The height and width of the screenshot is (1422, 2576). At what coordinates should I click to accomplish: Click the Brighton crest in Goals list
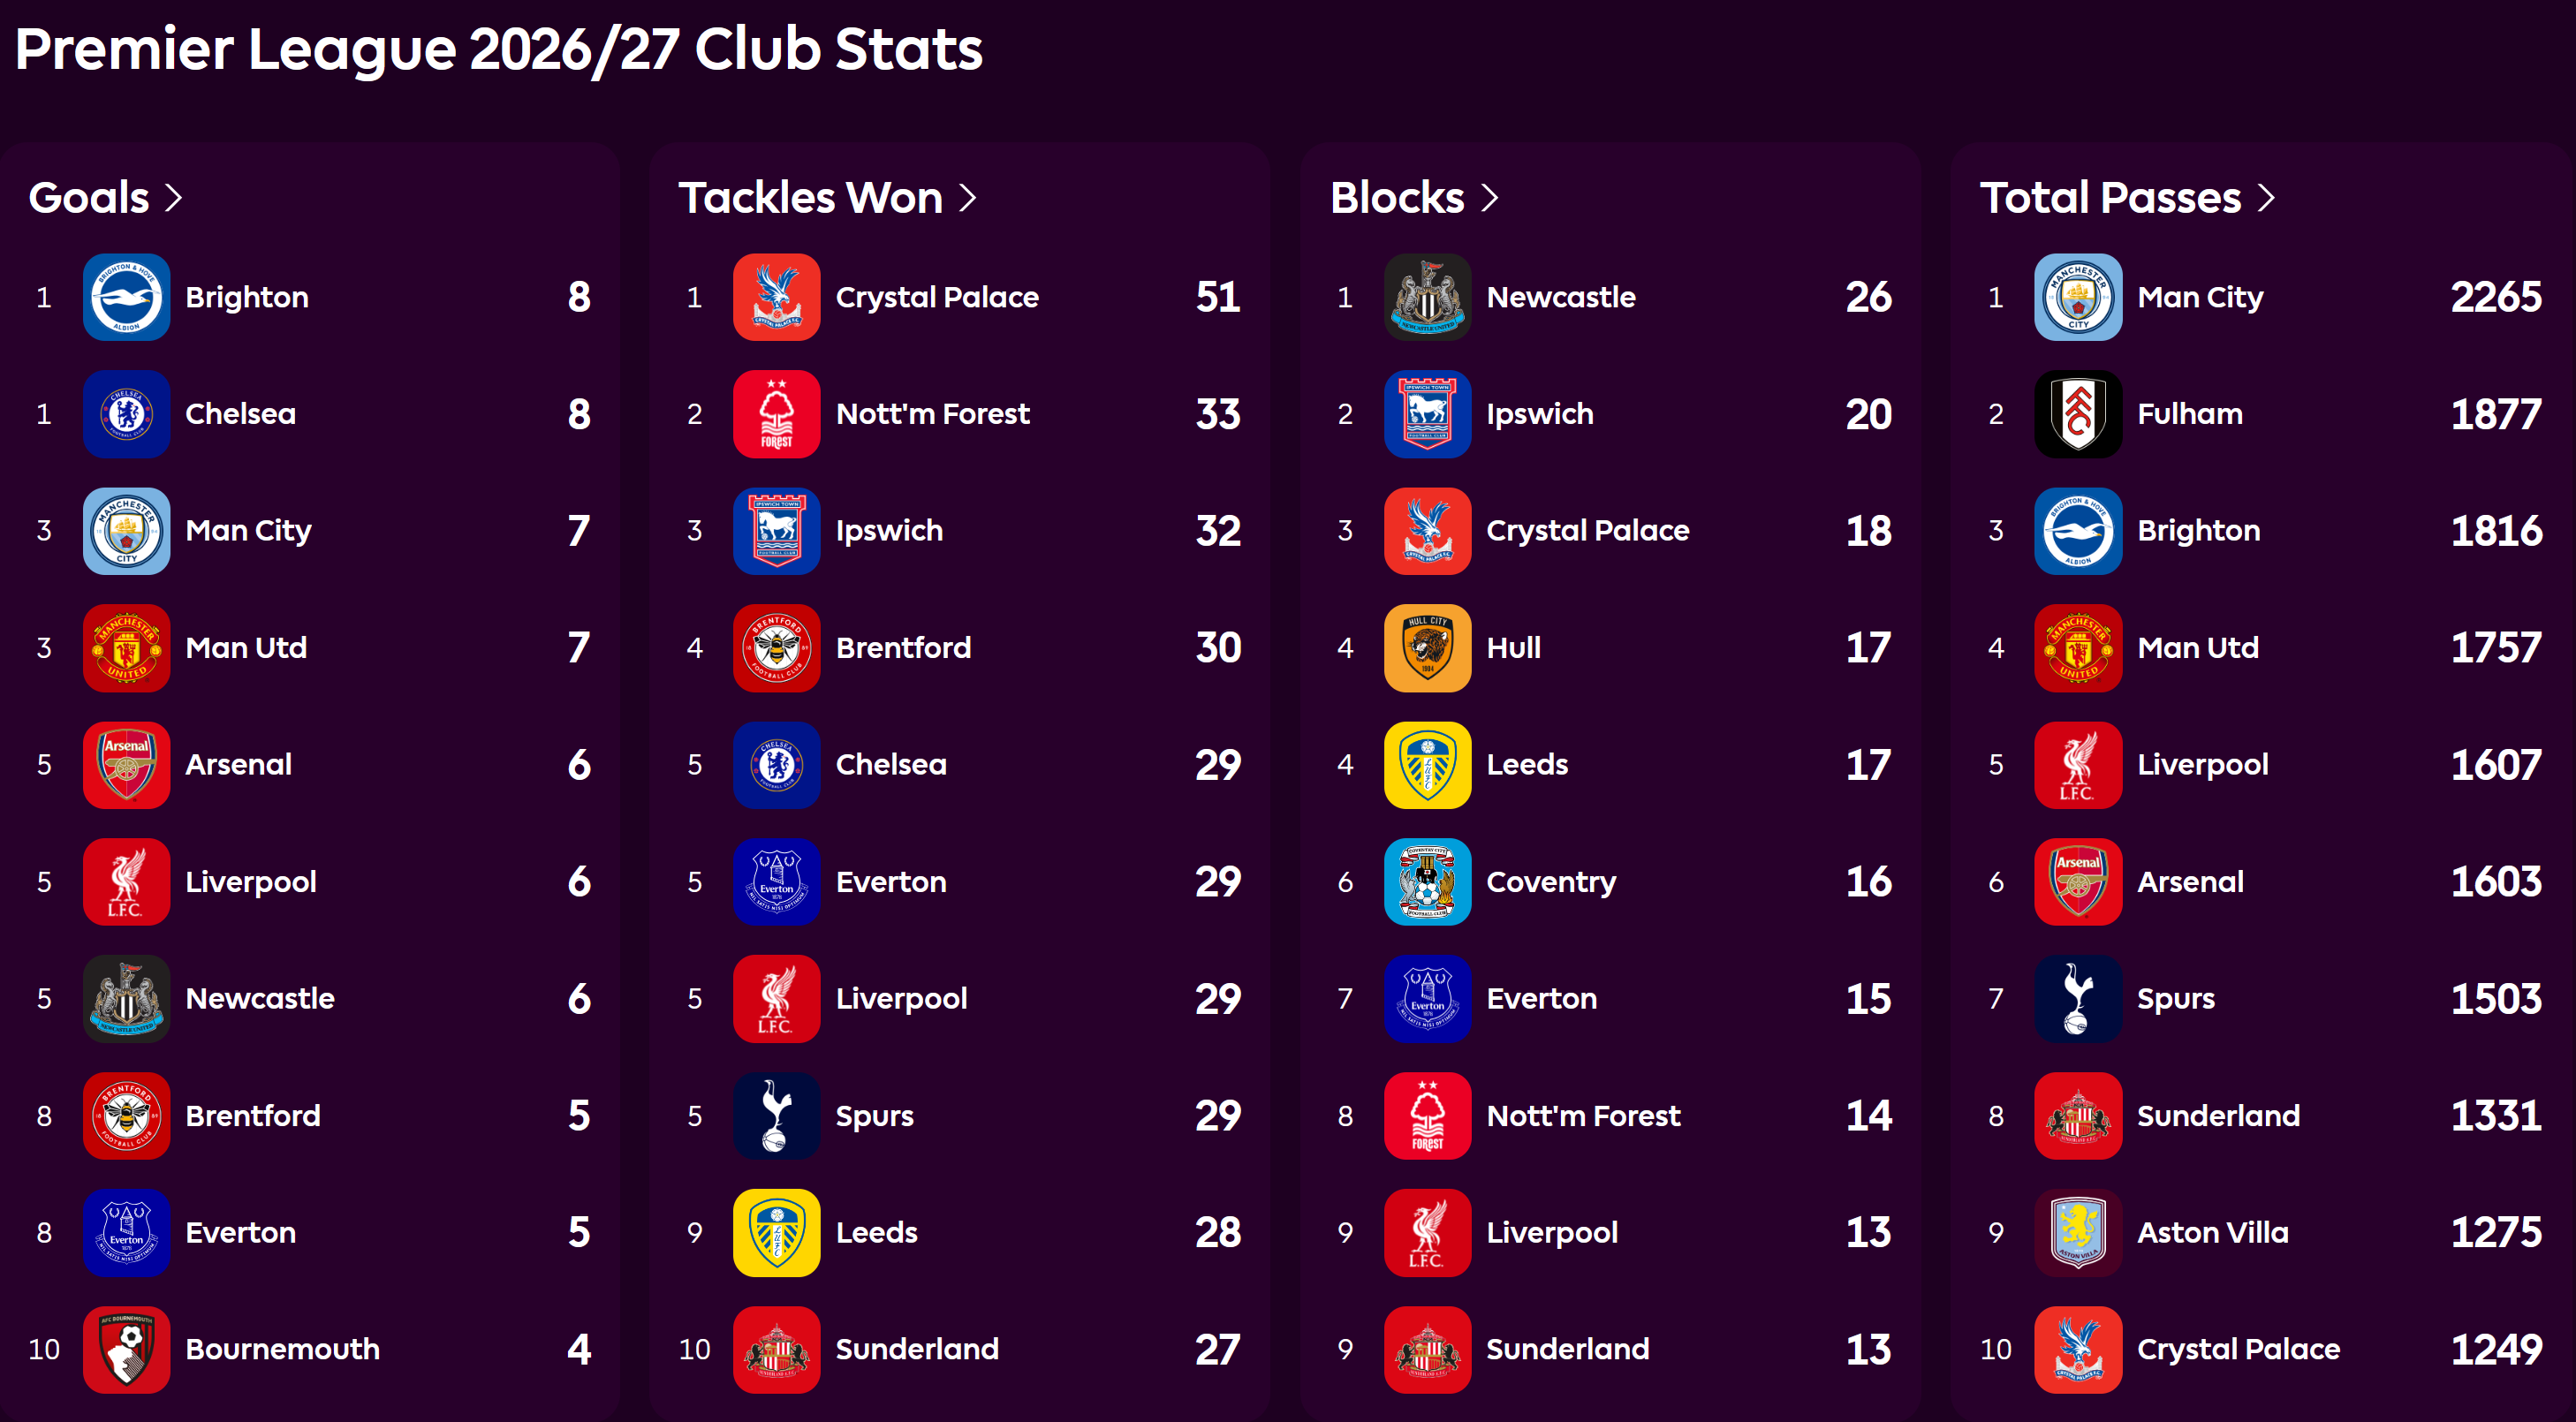pos(126,297)
